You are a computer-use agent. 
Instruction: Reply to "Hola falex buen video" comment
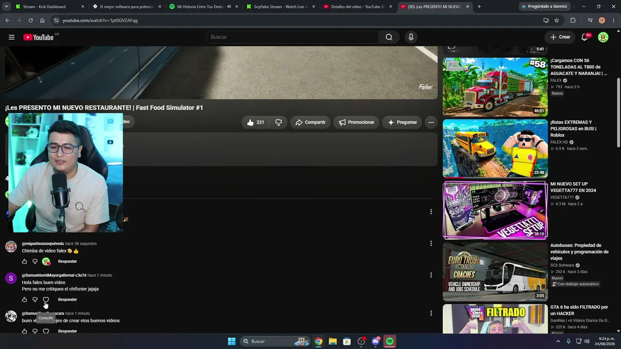[x=67, y=300]
